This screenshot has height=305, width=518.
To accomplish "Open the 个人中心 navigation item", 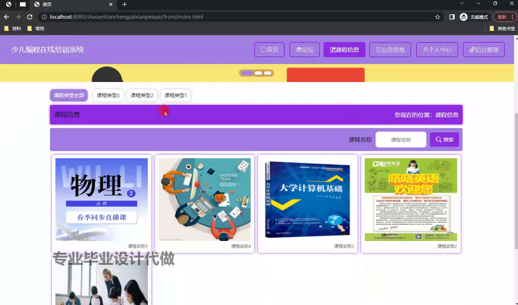I will pyautogui.click(x=437, y=50).
